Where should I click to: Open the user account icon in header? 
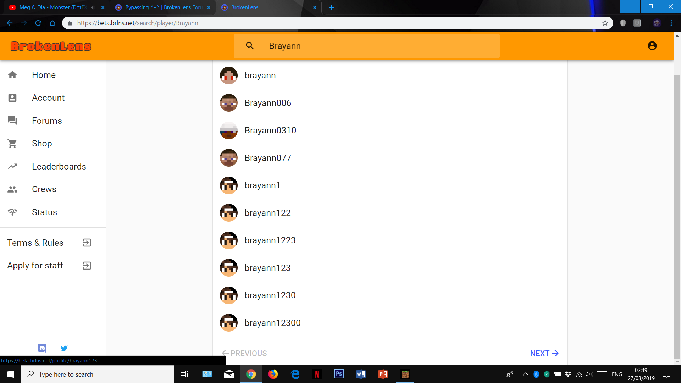click(652, 46)
